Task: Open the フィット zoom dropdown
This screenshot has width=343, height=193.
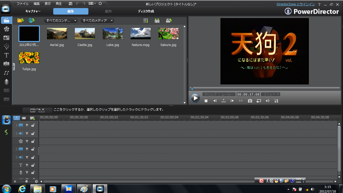Action: pyautogui.click(x=271, y=94)
